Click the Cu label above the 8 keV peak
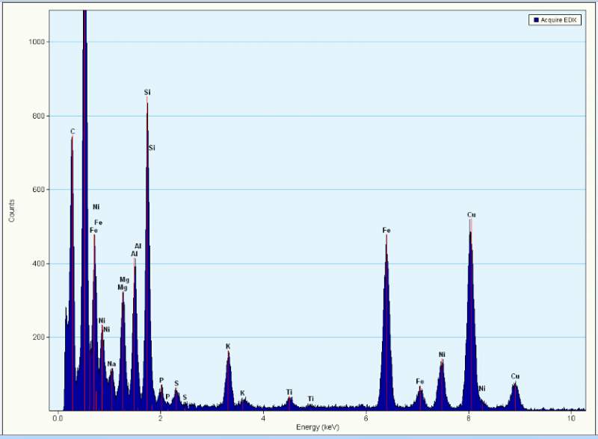 472,214
